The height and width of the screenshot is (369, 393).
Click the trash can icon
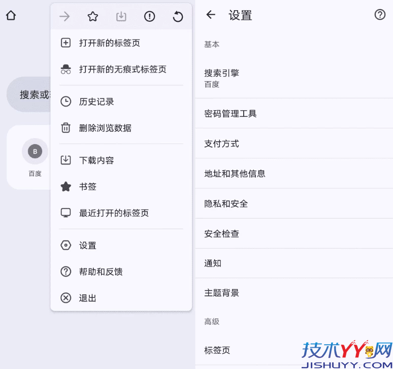[65, 127]
